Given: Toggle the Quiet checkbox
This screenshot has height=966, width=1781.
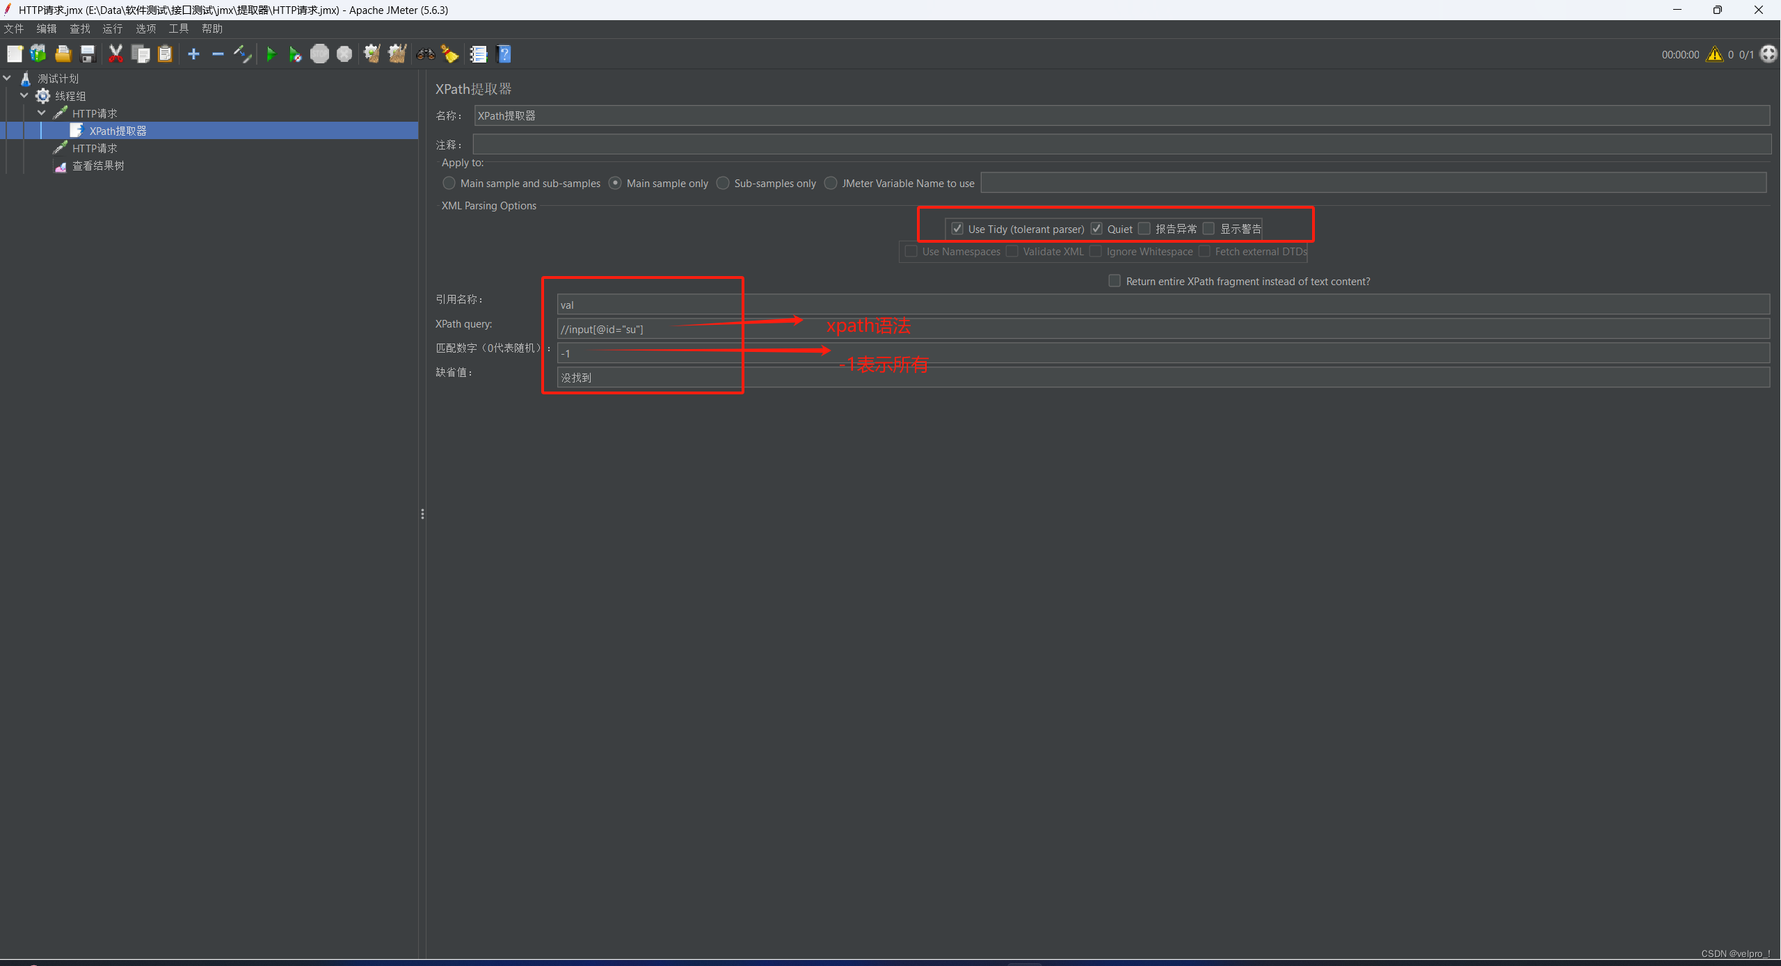Looking at the screenshot, I should [x=1096, y=229].
